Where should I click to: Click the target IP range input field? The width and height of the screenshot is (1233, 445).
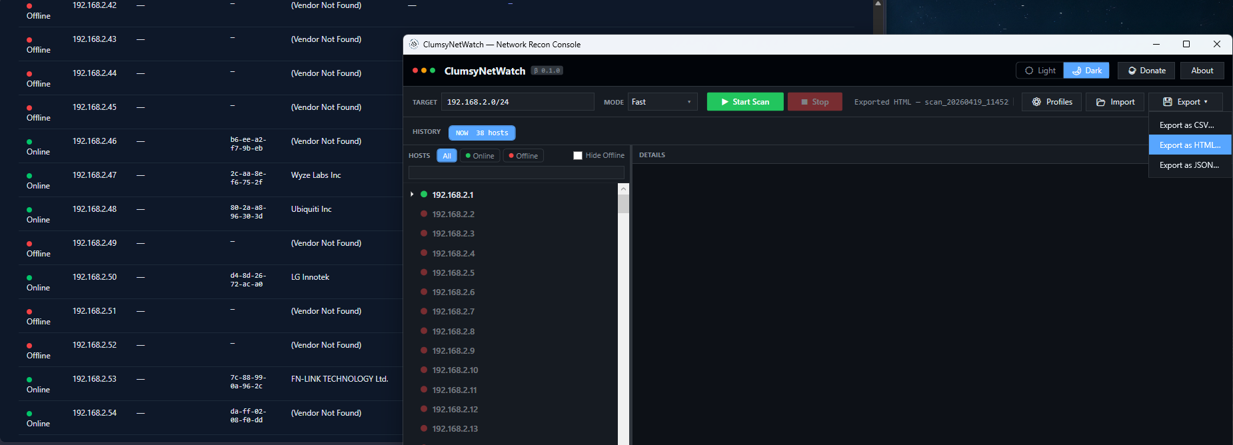(517, 102)
